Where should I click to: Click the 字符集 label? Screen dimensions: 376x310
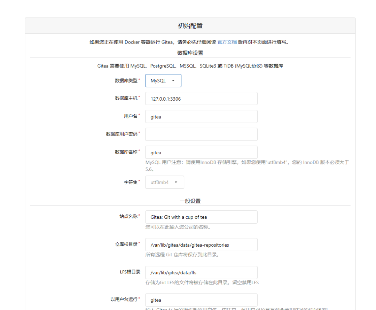coord(131,182)
